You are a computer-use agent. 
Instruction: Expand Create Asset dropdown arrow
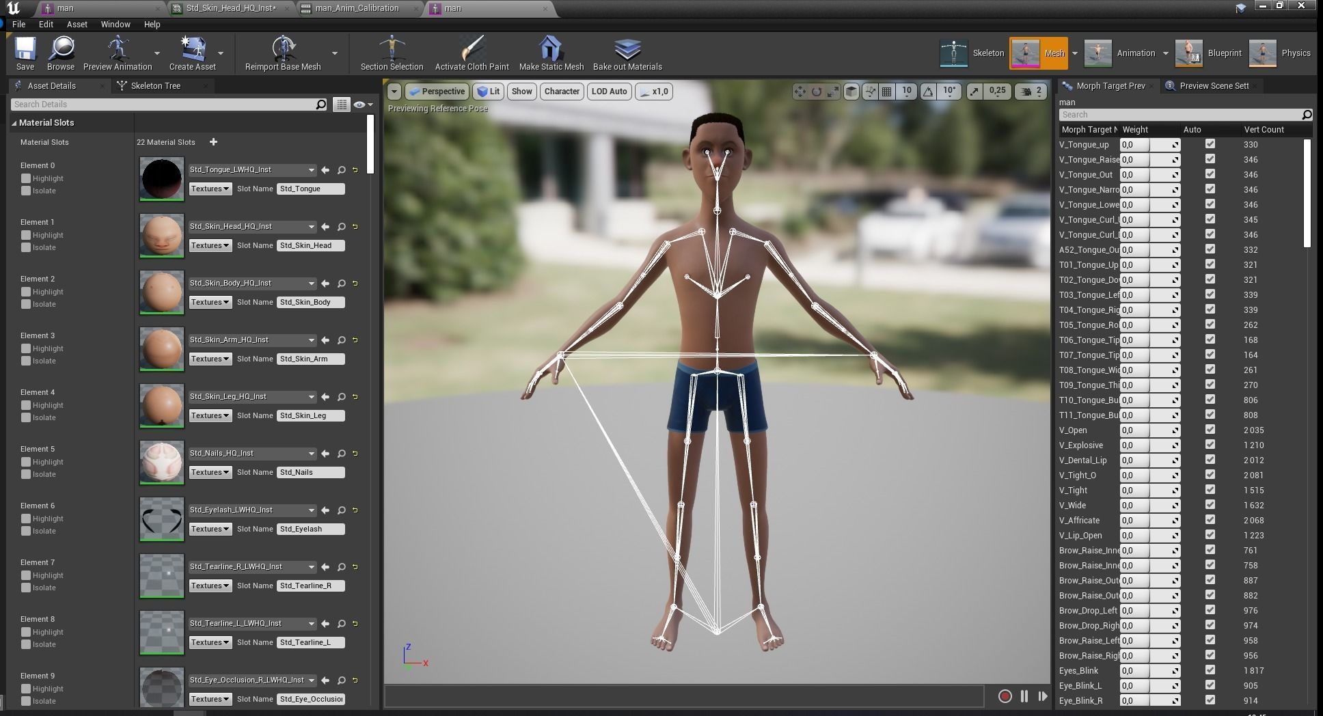221,53
